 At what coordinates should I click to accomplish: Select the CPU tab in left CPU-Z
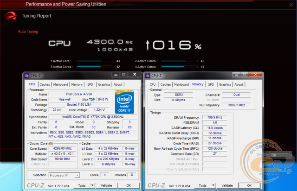(x=32, y=84)
